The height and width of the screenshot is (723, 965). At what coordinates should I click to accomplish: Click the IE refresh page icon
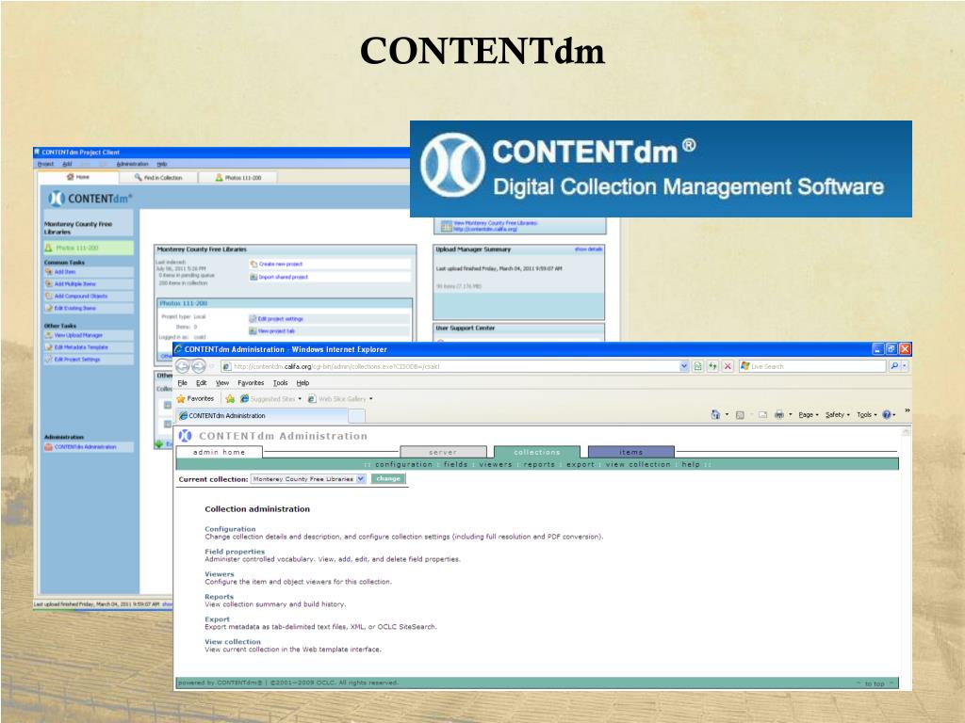point(712,366)
